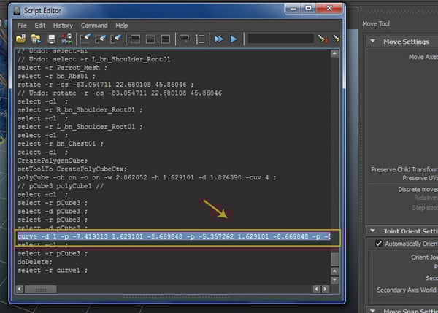Click the toolbar search text field
This screenshot has height=313, width=438.
click(281, 39)
